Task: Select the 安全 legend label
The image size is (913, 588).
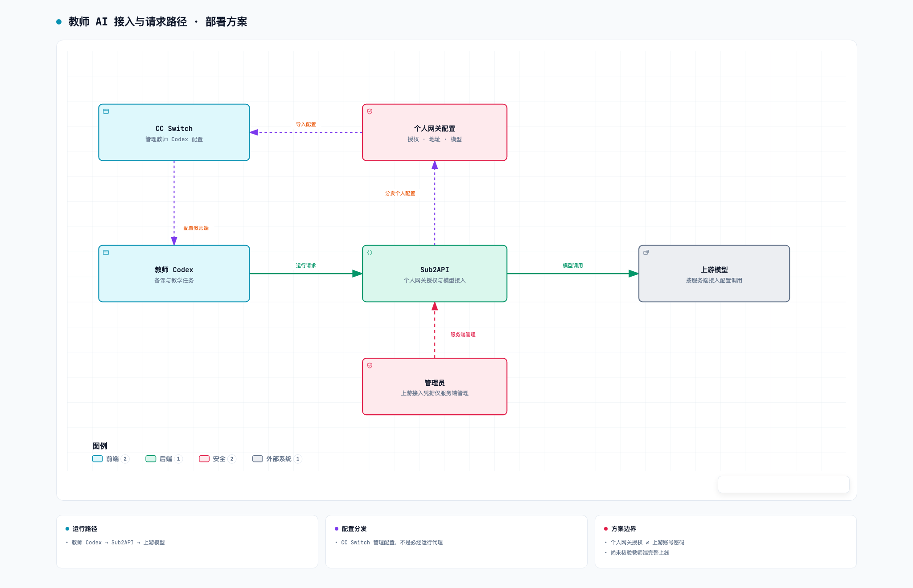Action: pos(219,459)
